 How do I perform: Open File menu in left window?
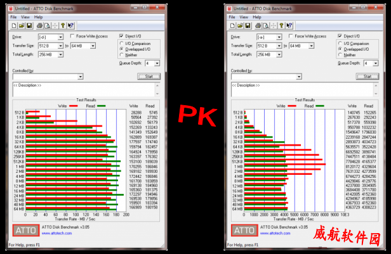pyautogui.click(x=13, y=17)
